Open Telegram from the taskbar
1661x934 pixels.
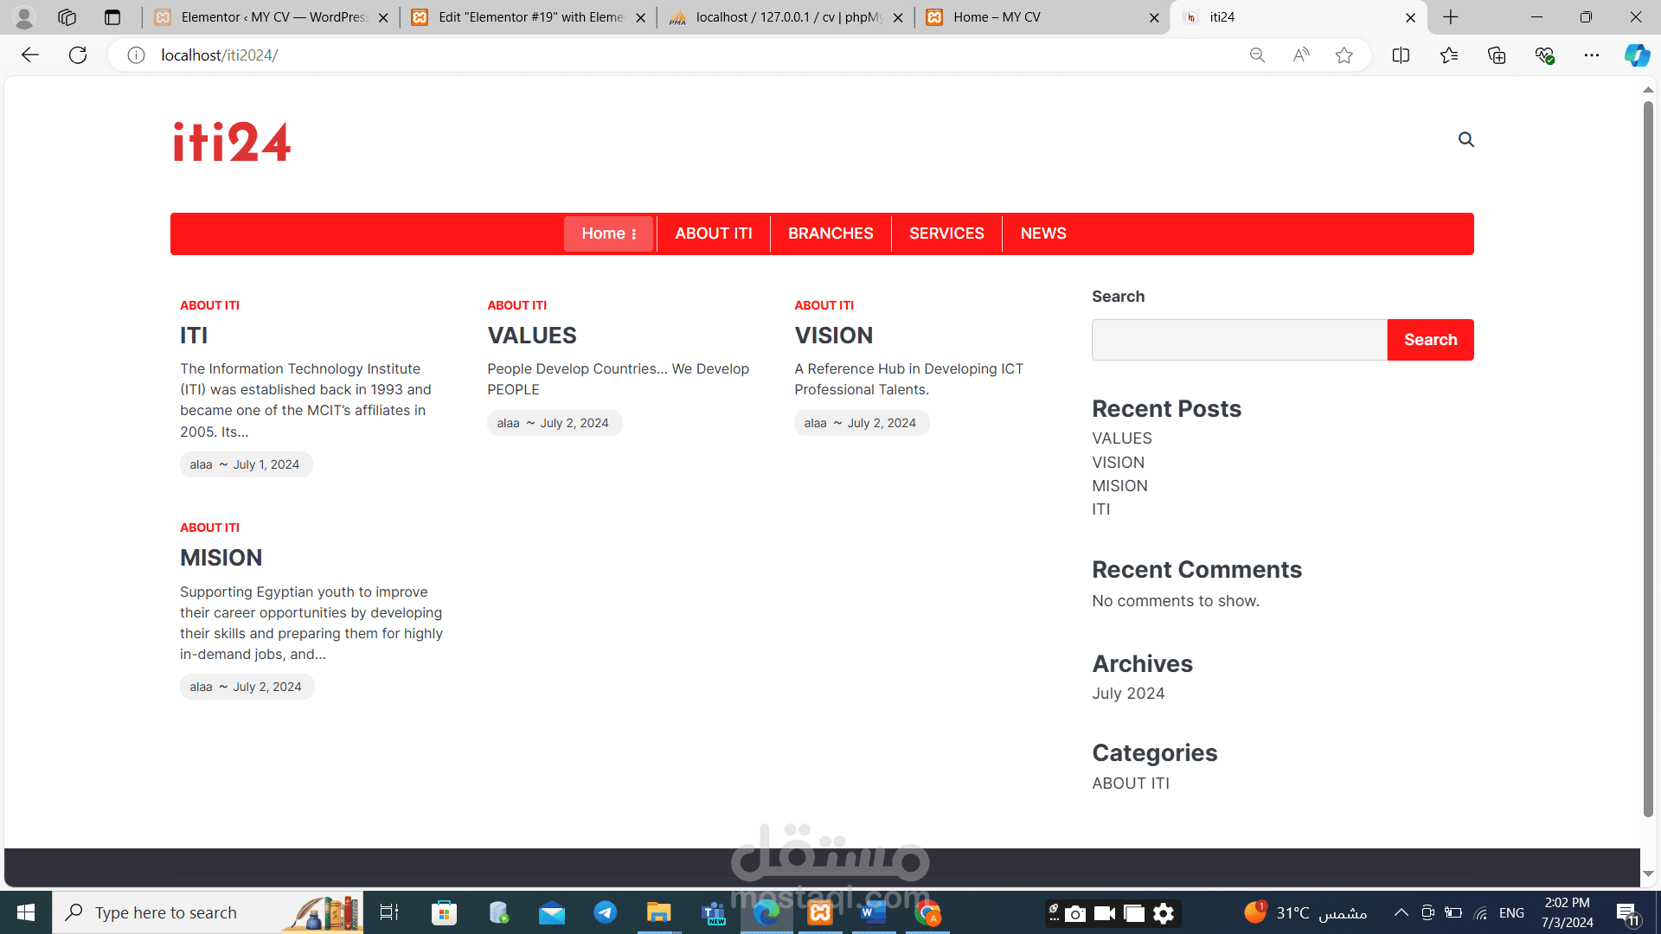point(606,912)
